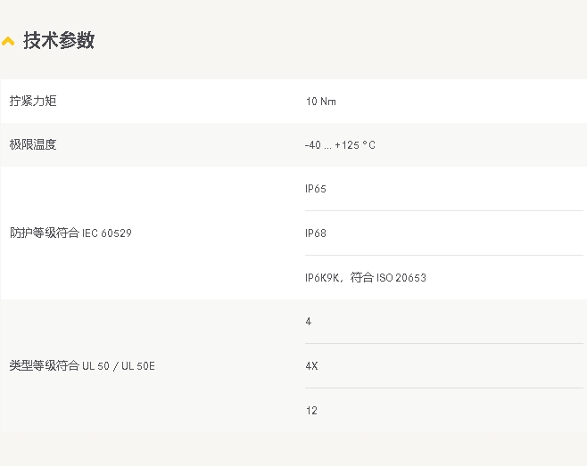Click the +125 upper temperature limit
The height and width of the screenshot is (466, 587).
347,145
